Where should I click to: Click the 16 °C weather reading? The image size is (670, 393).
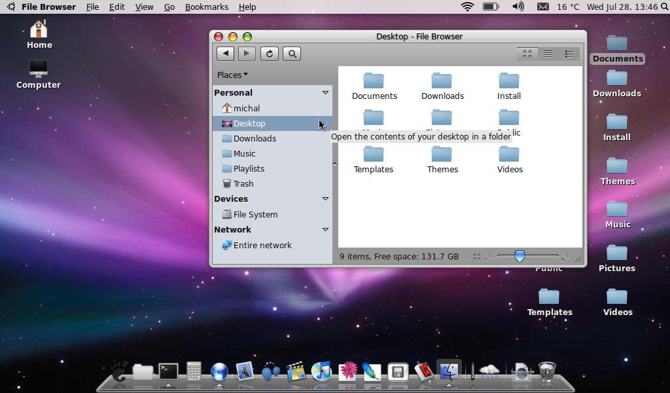568,7
